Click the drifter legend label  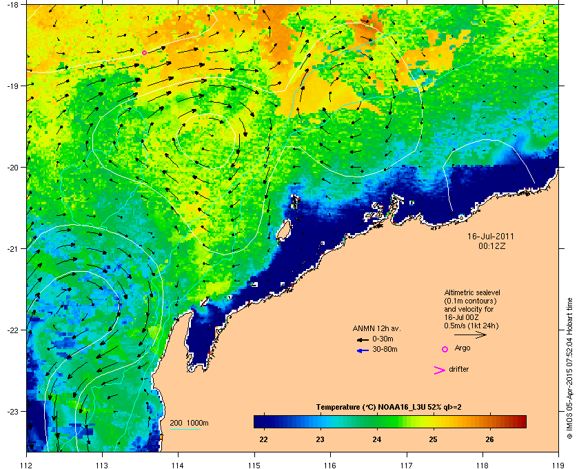458,369
